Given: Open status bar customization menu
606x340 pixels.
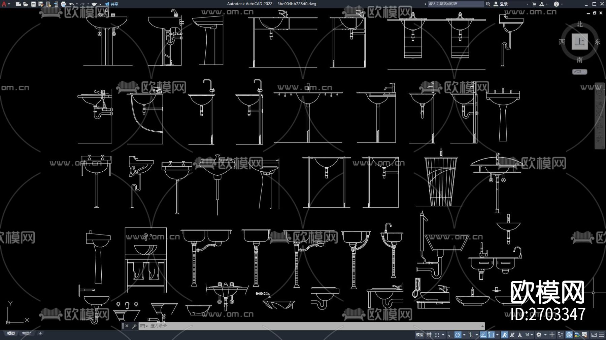Looking at the screenshot, I should coord(602,335).
